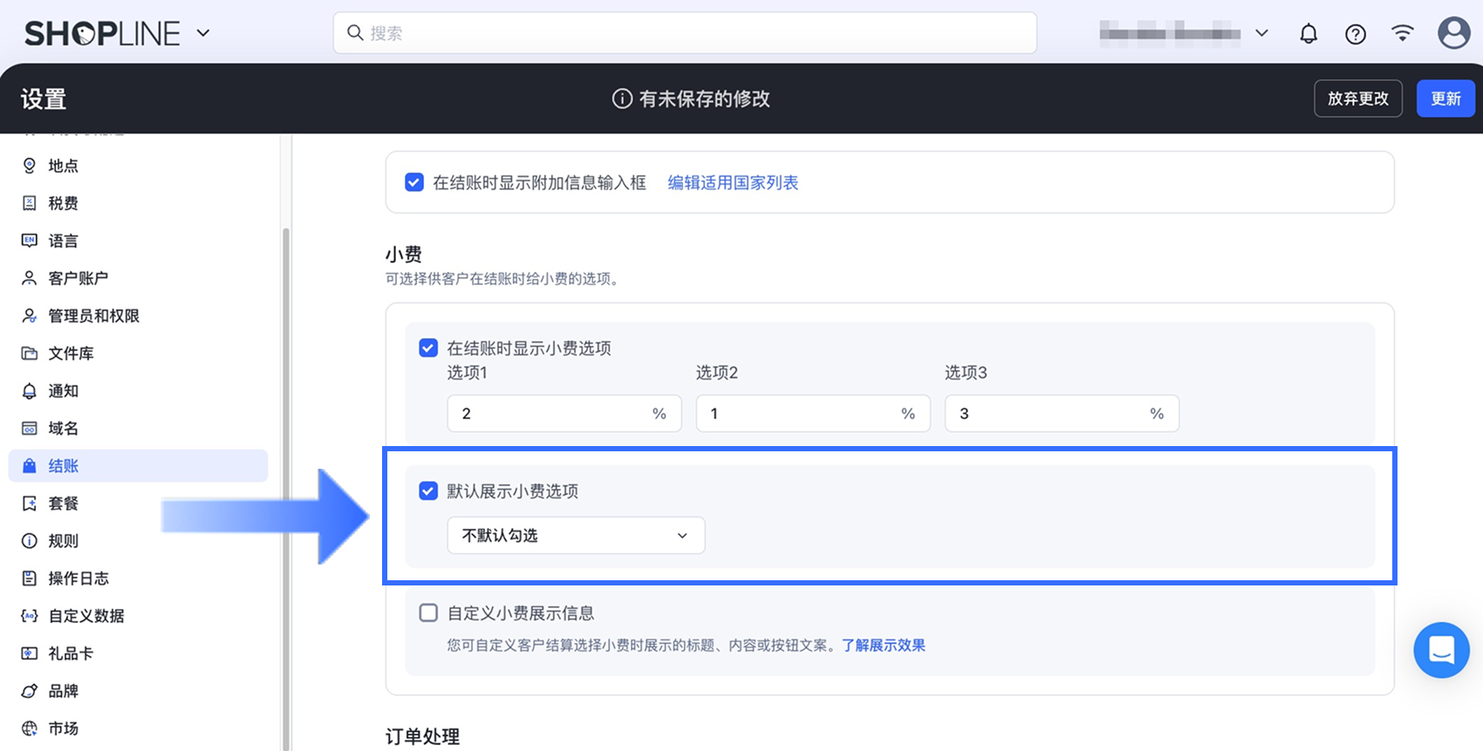
Task: Click the 文件库 folder icon
Action: coord(30,353)
